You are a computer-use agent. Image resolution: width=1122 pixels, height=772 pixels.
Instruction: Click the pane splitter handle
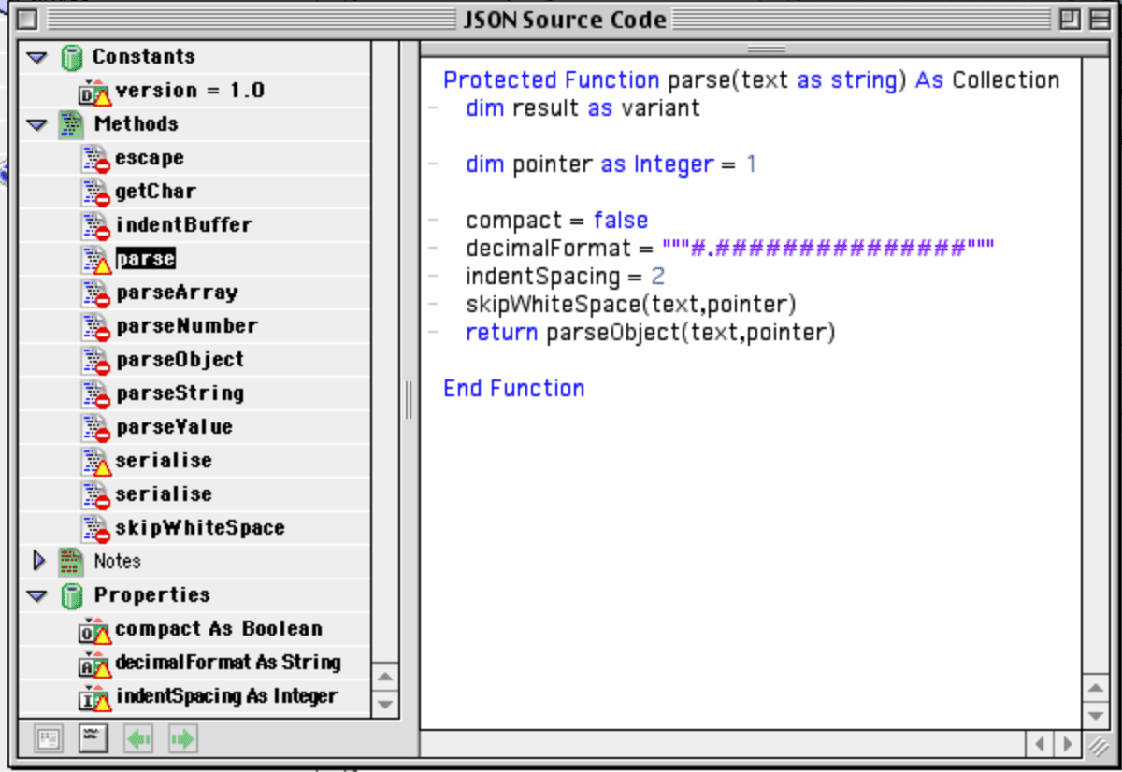pyautogui.click(x=410, y=399)
